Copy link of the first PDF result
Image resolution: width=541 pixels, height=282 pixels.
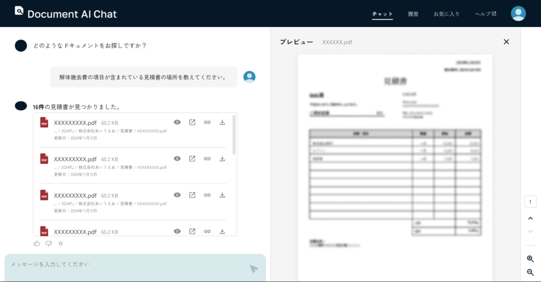208,122
